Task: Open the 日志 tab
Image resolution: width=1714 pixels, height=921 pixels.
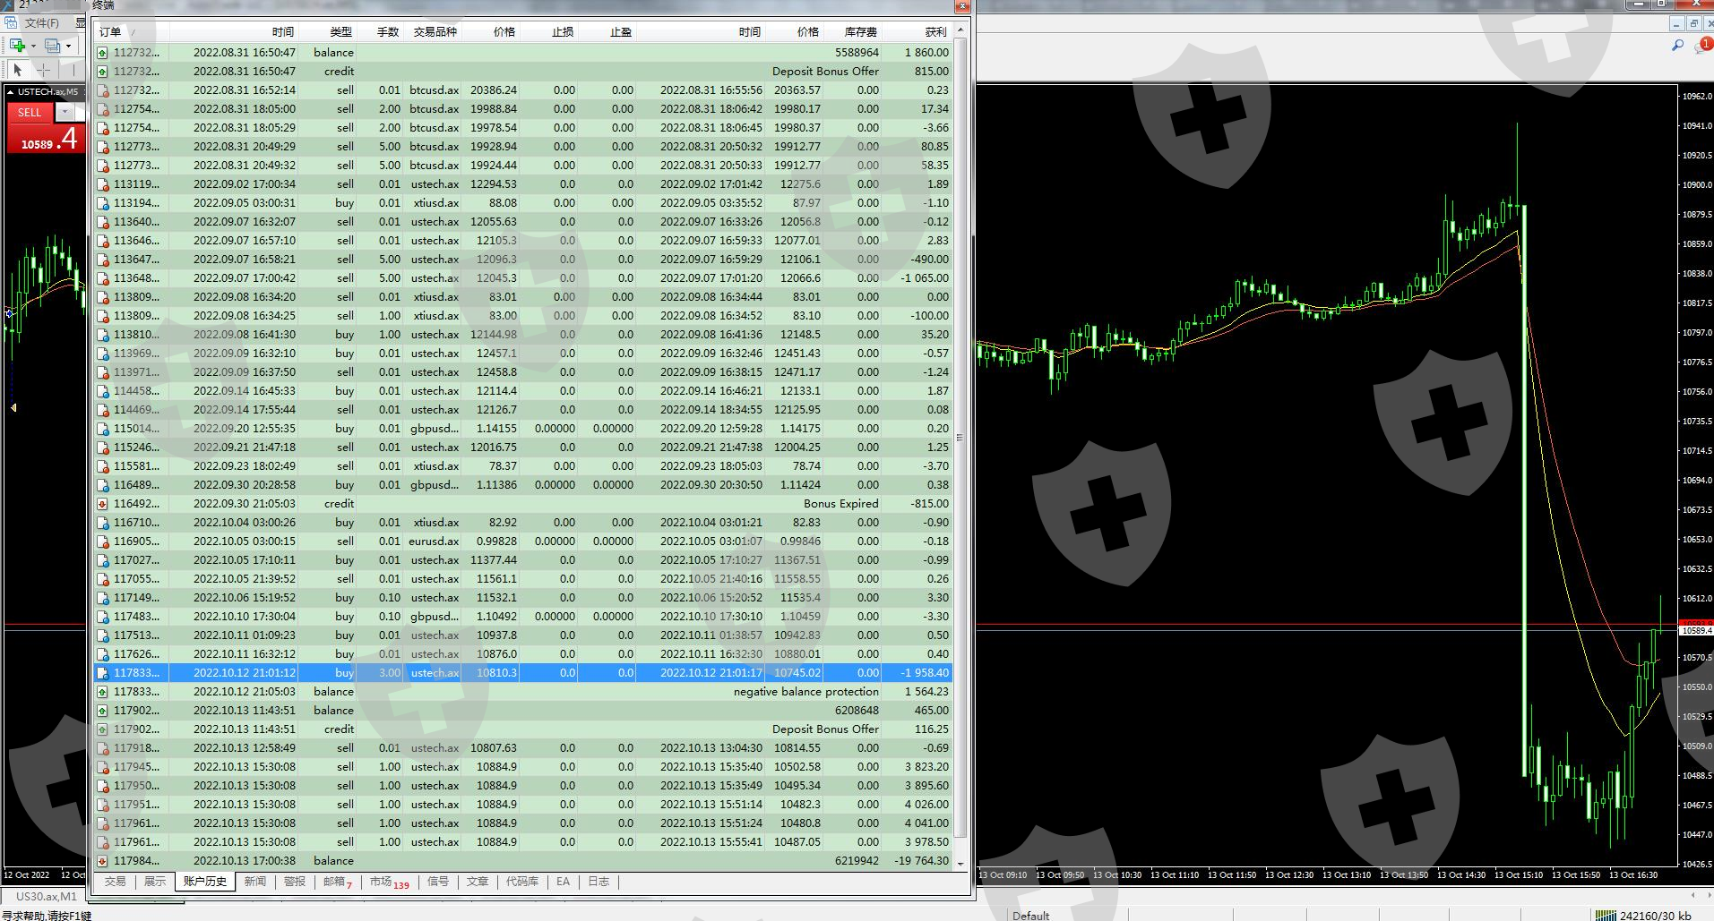Action: click(x=599, y=882)
